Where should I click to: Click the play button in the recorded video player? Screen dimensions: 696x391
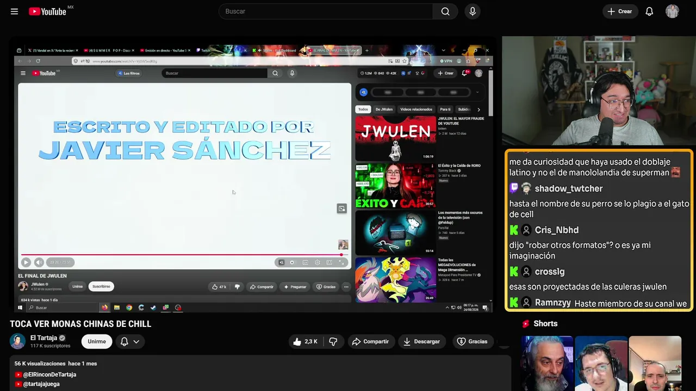coord(26,262)
